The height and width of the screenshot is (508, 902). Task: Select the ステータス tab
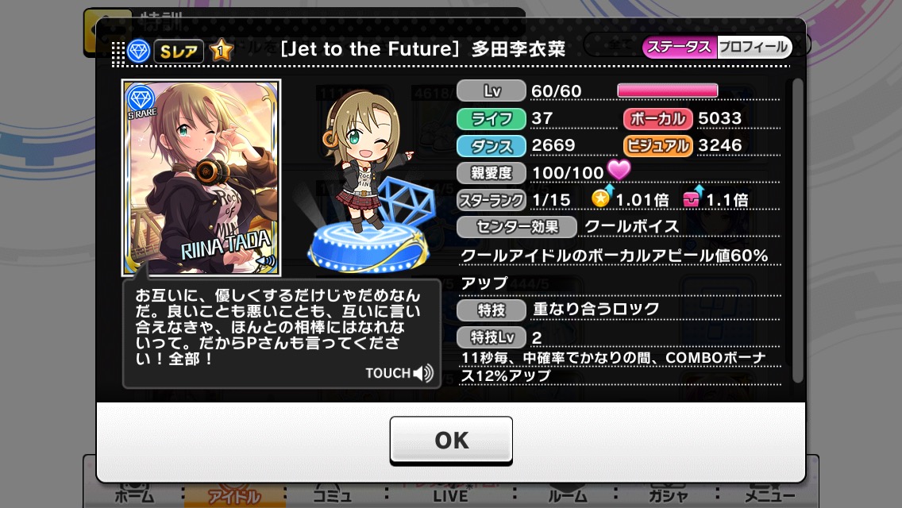(680, 47)
